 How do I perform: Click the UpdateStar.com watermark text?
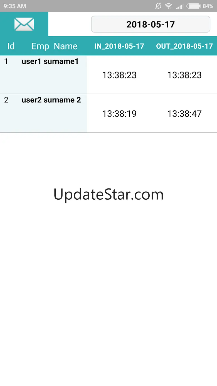108,194
